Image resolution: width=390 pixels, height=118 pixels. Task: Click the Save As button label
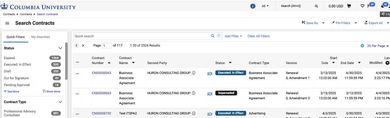[x=312, y=23]
